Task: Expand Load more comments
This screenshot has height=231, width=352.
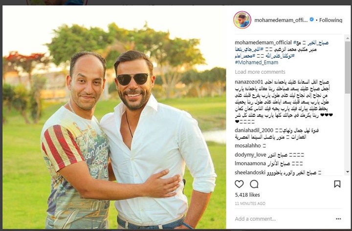Action: pyautogui.click(x=260, y=72)
